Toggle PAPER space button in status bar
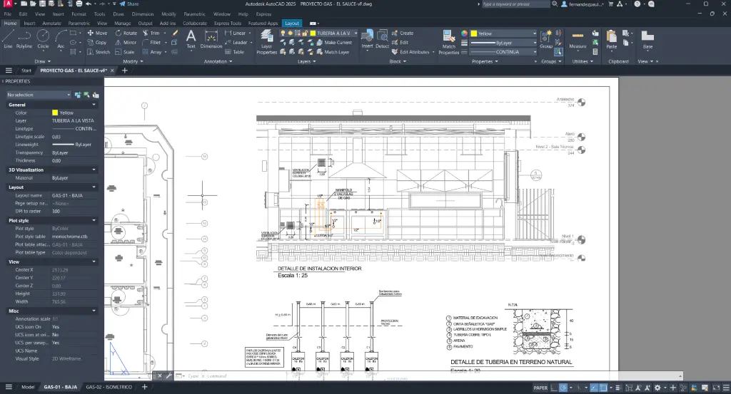Screen dimensions: 731x394 click(x=541, y=387)
